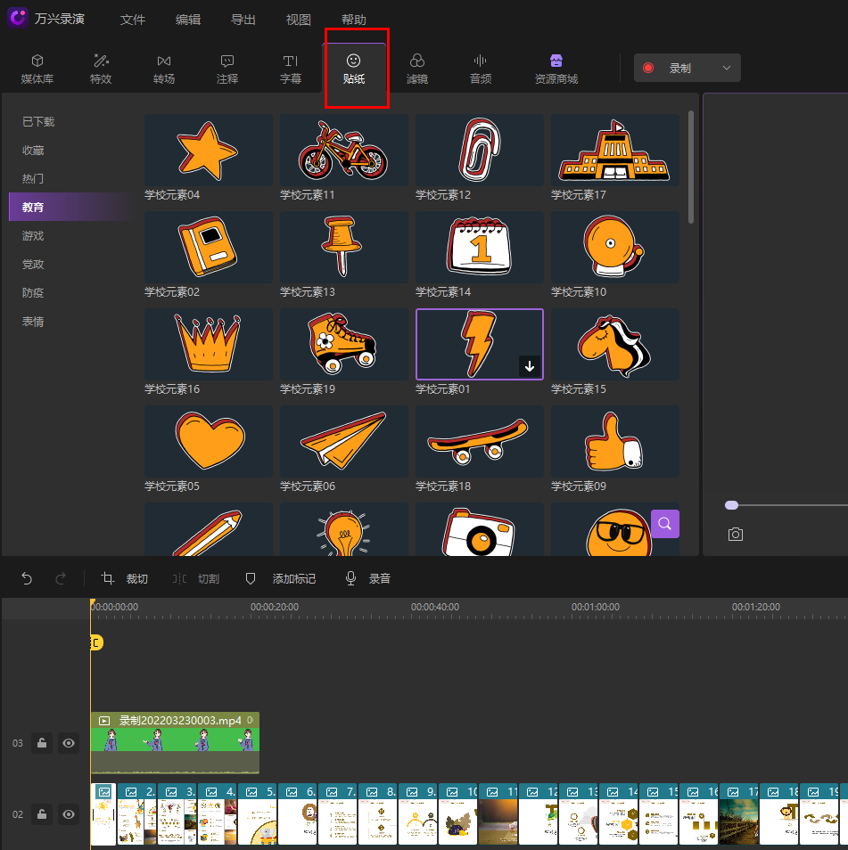Open the 媒体库 media library tab
Image resolution: width=848 pixels, height=850 pixels.
[x=37, y=69]
